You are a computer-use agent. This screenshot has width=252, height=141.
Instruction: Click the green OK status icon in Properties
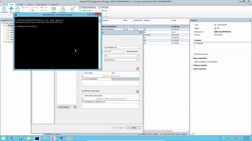(215, 28)
